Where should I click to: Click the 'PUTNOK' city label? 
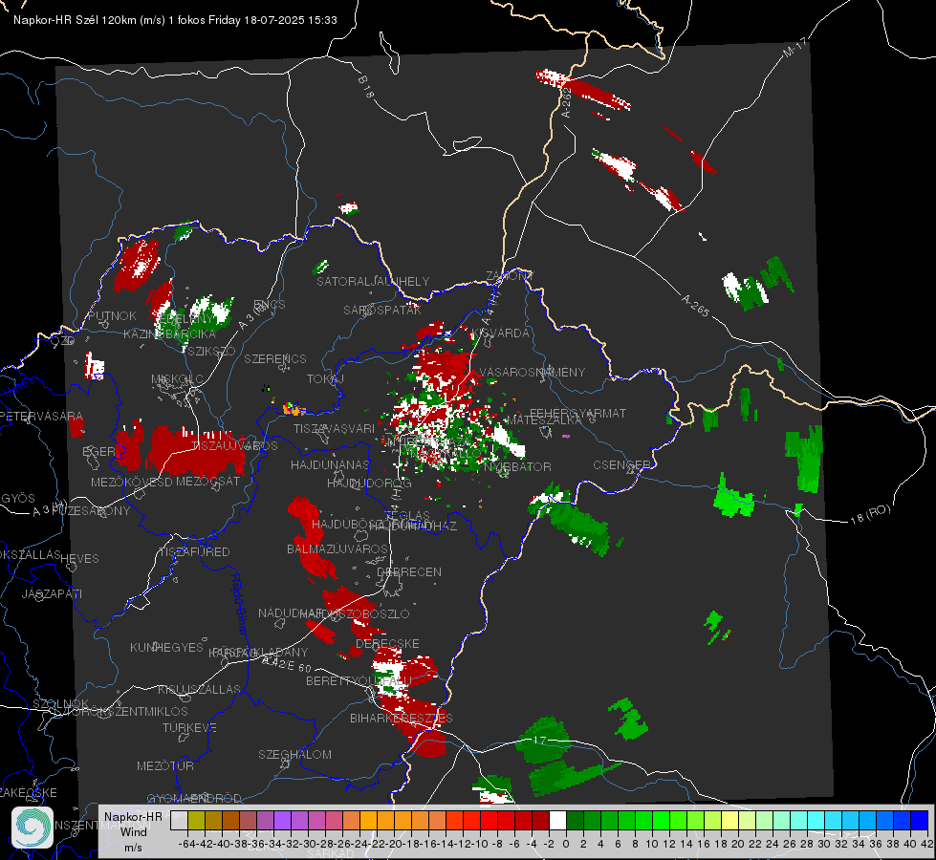(112, 315)
